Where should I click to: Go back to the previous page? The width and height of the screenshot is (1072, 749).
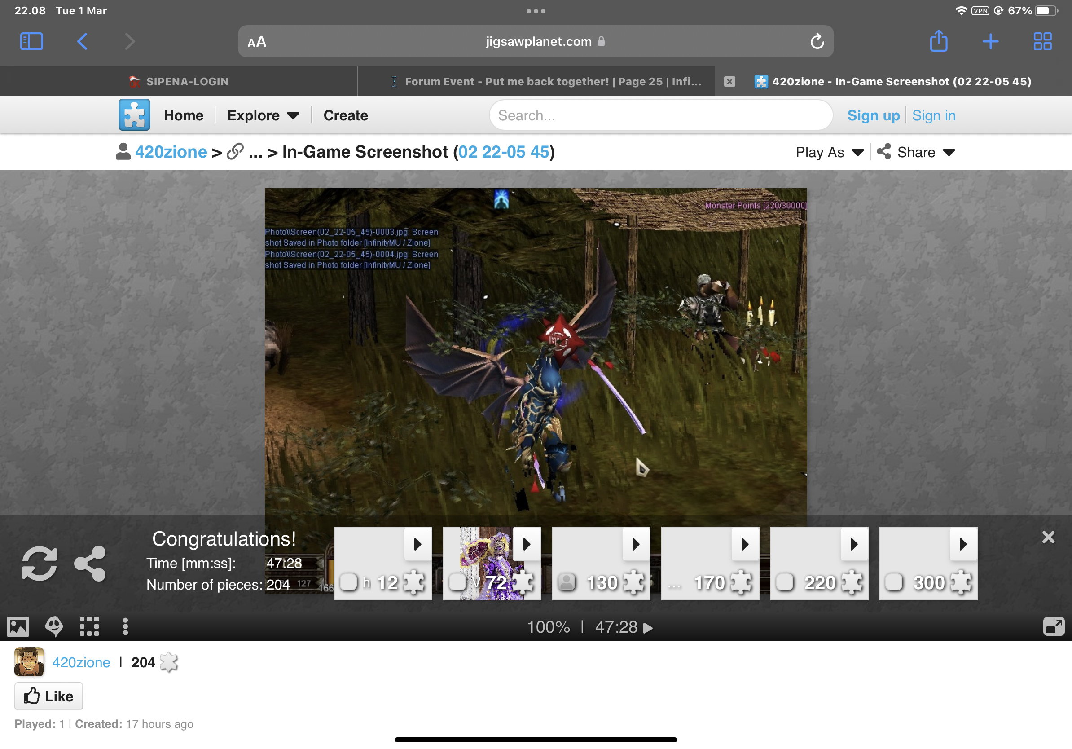pyautogui.click(x=82, y=42)
